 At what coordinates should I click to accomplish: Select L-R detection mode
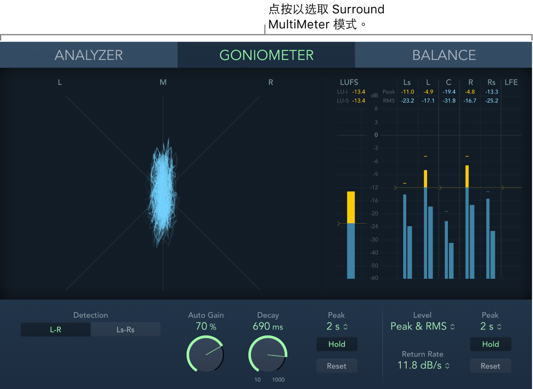(x=56, y=330)
